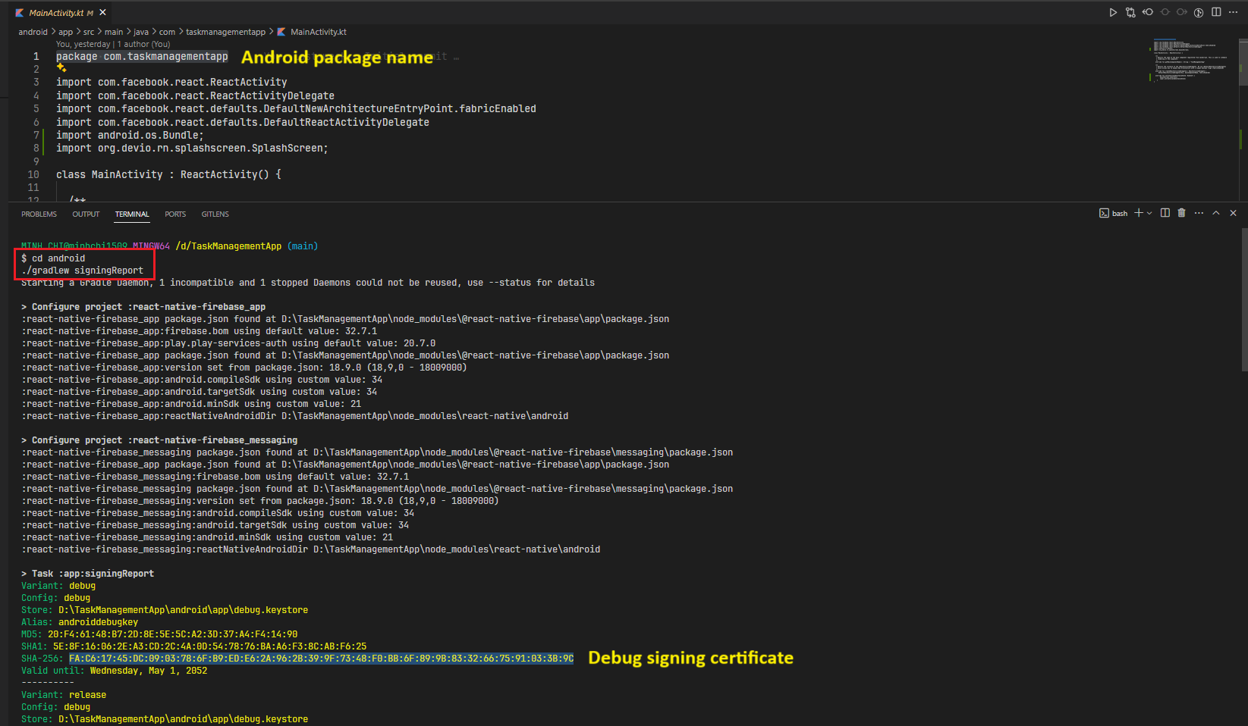Screen dimensions: 1248x726
Task: Click the app breadcrumb segment
Action: 65,32
